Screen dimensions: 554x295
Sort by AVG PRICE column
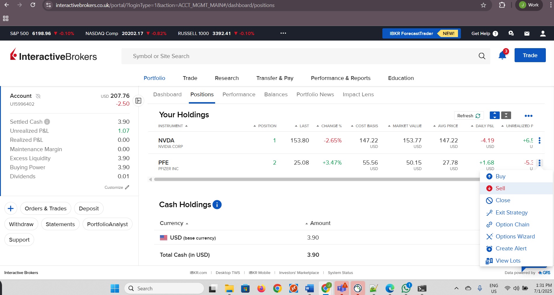point(445,126)
